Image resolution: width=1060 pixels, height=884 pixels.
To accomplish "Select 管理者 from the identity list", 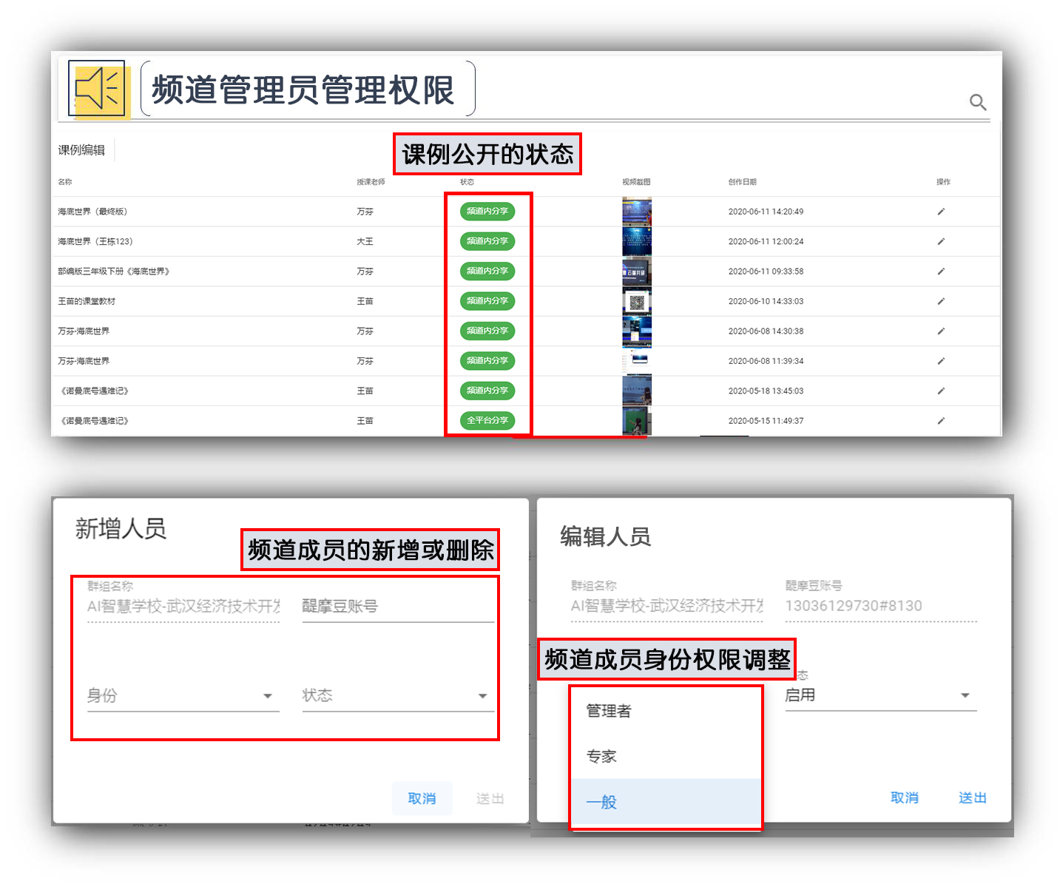I will click(x=609, y=712).
